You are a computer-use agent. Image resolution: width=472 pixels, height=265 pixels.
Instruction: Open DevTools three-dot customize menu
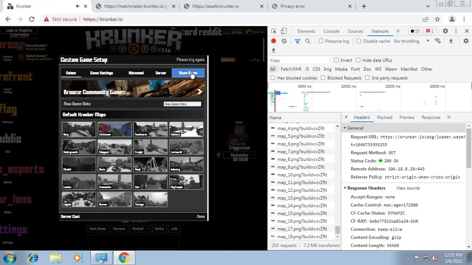click(x=456, y=31)
